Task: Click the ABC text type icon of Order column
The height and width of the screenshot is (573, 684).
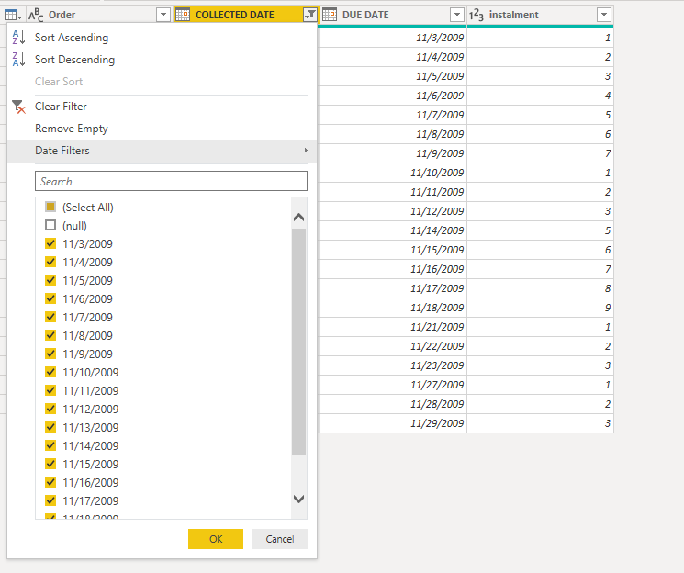Action: (x=36, y=16)
